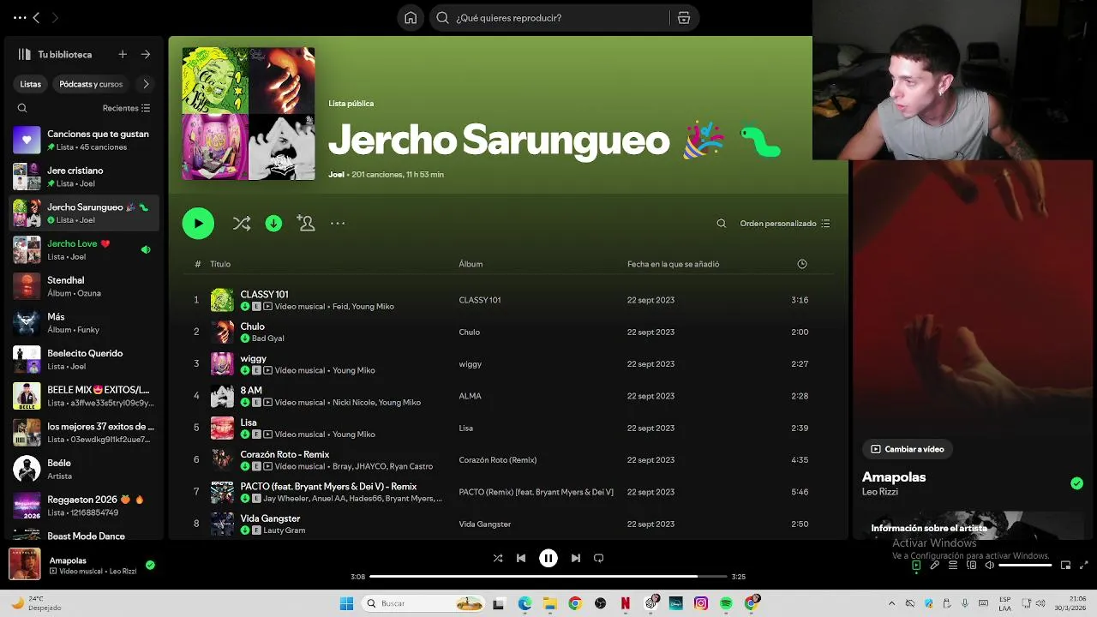The width and height of the screenshot is (1097, 617).
Task: Switch to full screen with expand icon
Action: (1084, 566)
